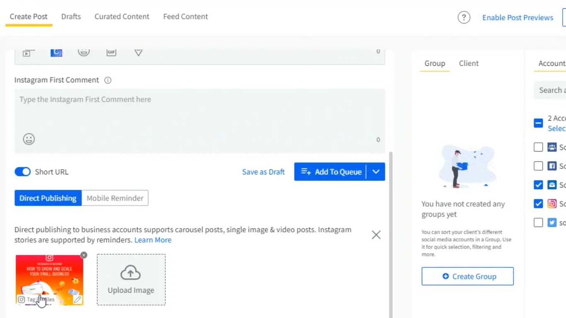Click the help question mark icon
The image size is (566, 318).
tap(464, 18)
